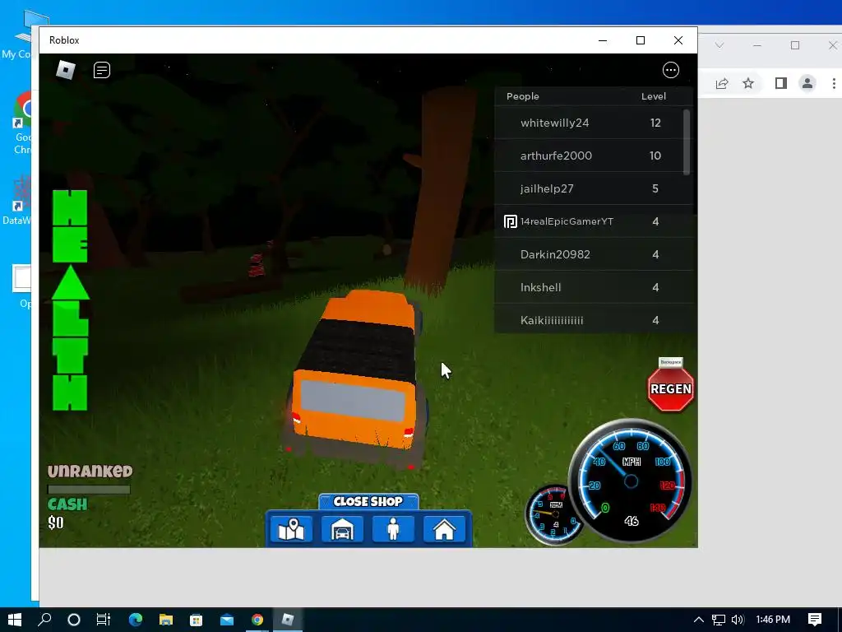This screenshot has width=842, height=632.
Task: Click the leaderboard scrollbar thumb
Action: click(687, 142)
